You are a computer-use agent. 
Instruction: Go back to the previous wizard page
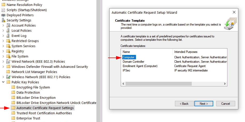[x=184, y=104]
